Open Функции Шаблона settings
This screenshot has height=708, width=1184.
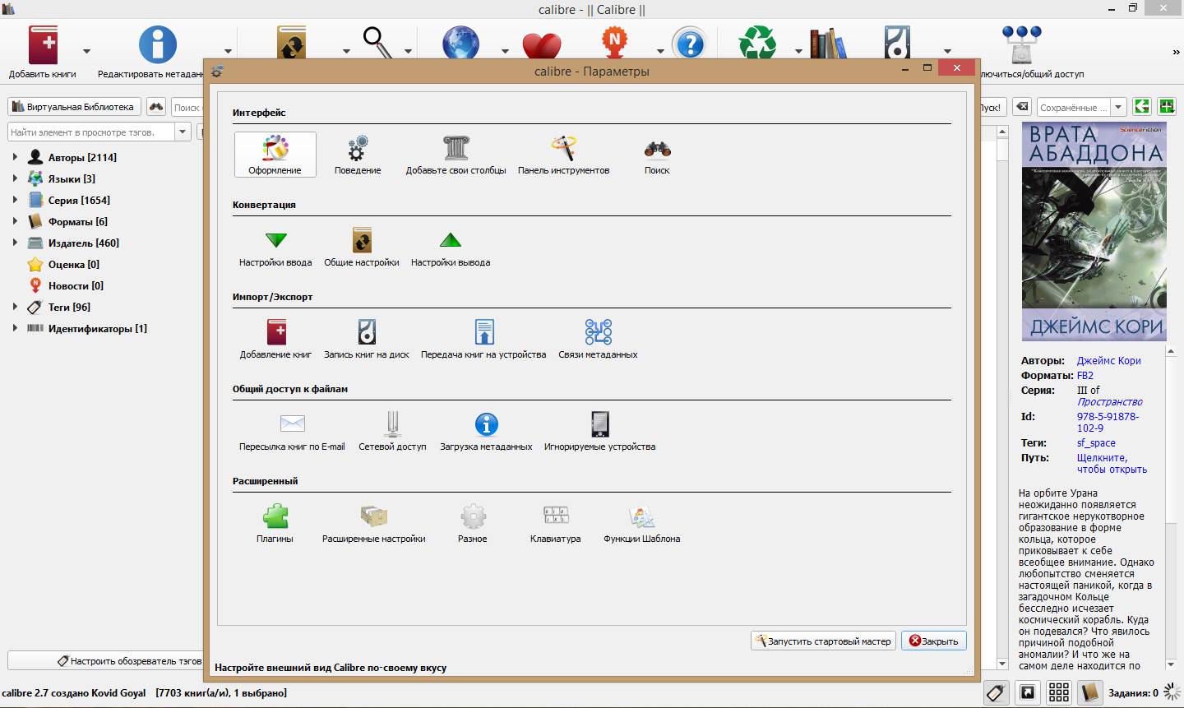coord(641,523)
